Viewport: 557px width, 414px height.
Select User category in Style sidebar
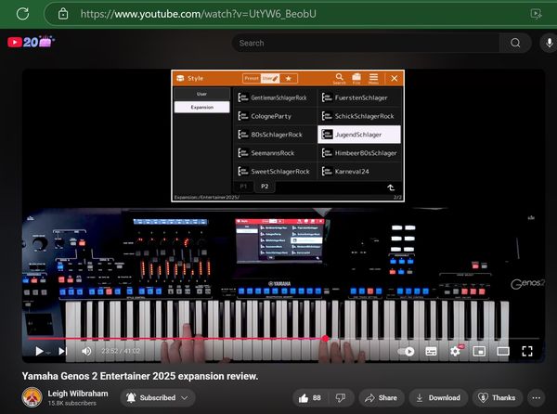[x=201, y=94]
